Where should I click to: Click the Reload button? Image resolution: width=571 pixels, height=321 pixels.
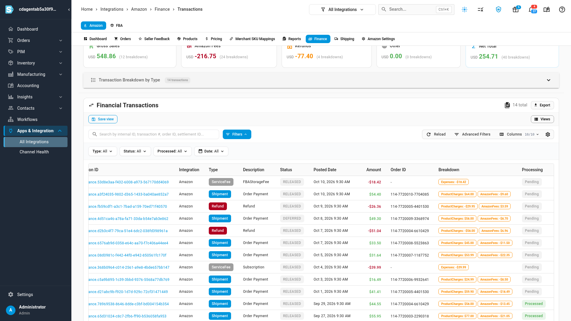436,134
